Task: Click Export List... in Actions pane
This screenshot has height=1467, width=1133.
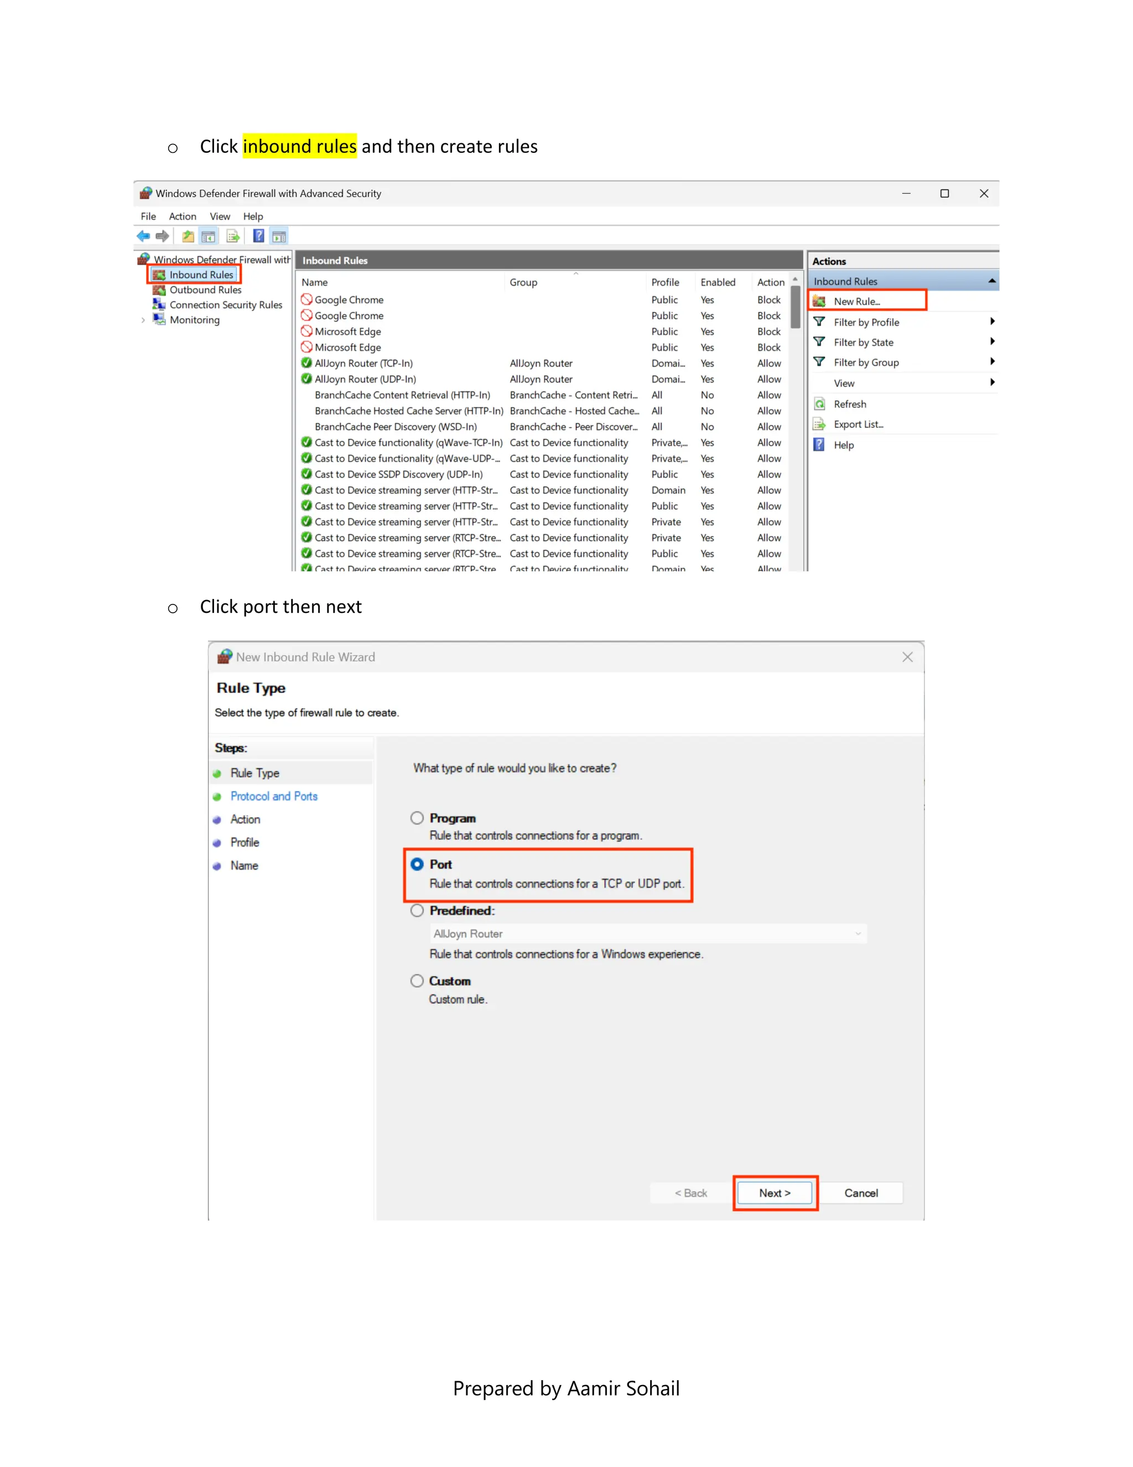Action: coord(859,424)
